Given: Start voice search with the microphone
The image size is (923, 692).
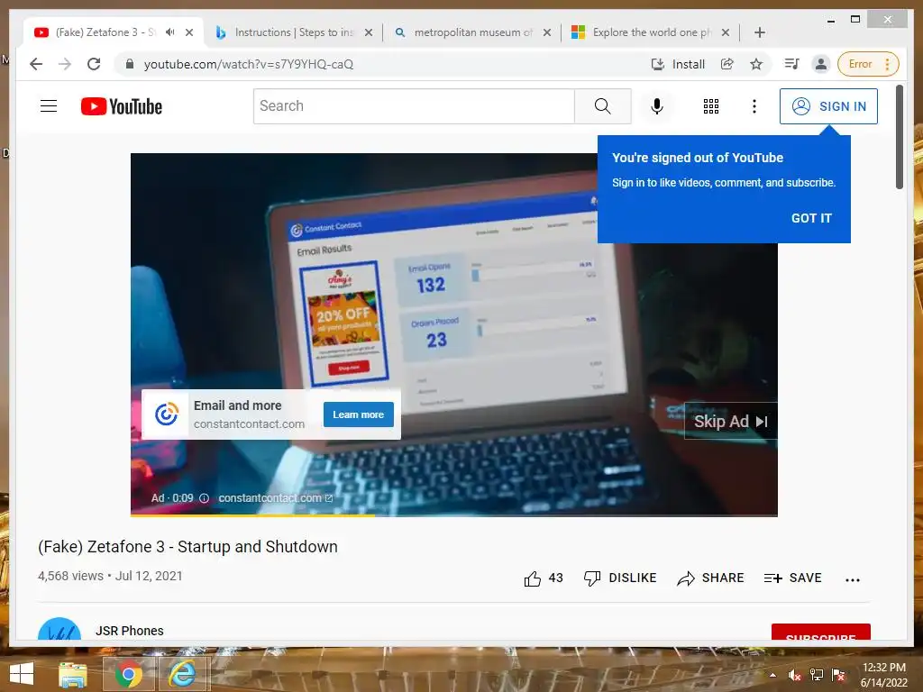Looking at the screenshot, I should (657, 106).
